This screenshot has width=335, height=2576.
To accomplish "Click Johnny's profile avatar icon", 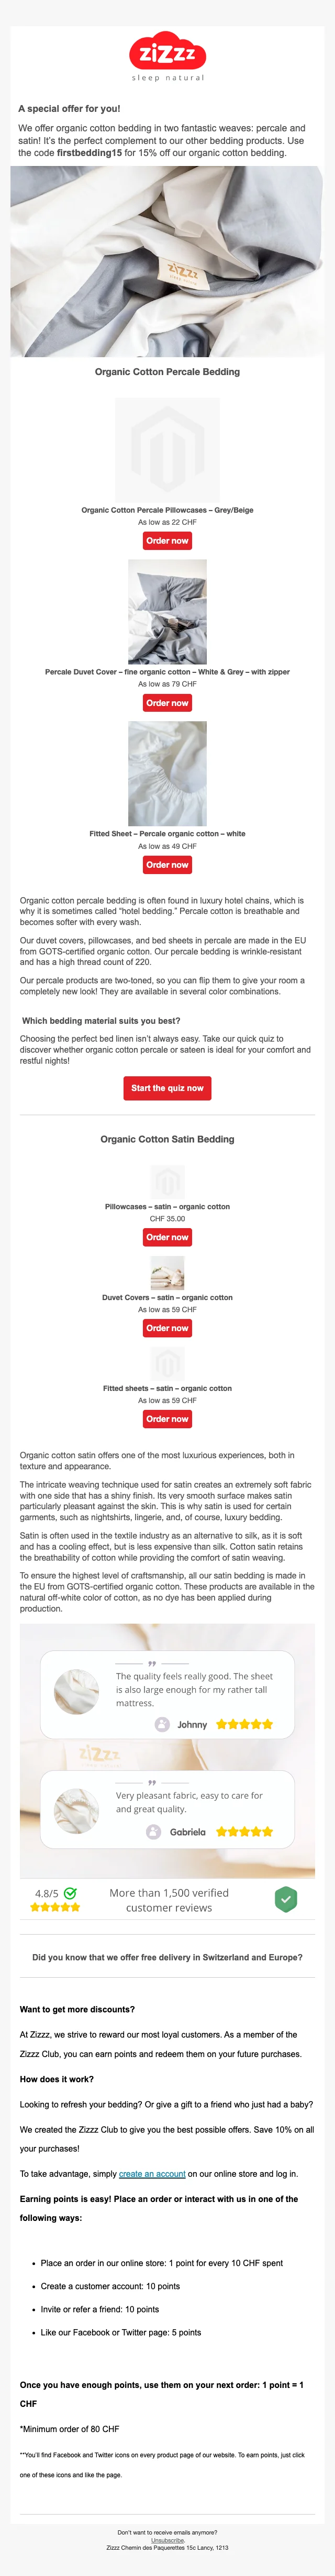I will click(162, 1724).
